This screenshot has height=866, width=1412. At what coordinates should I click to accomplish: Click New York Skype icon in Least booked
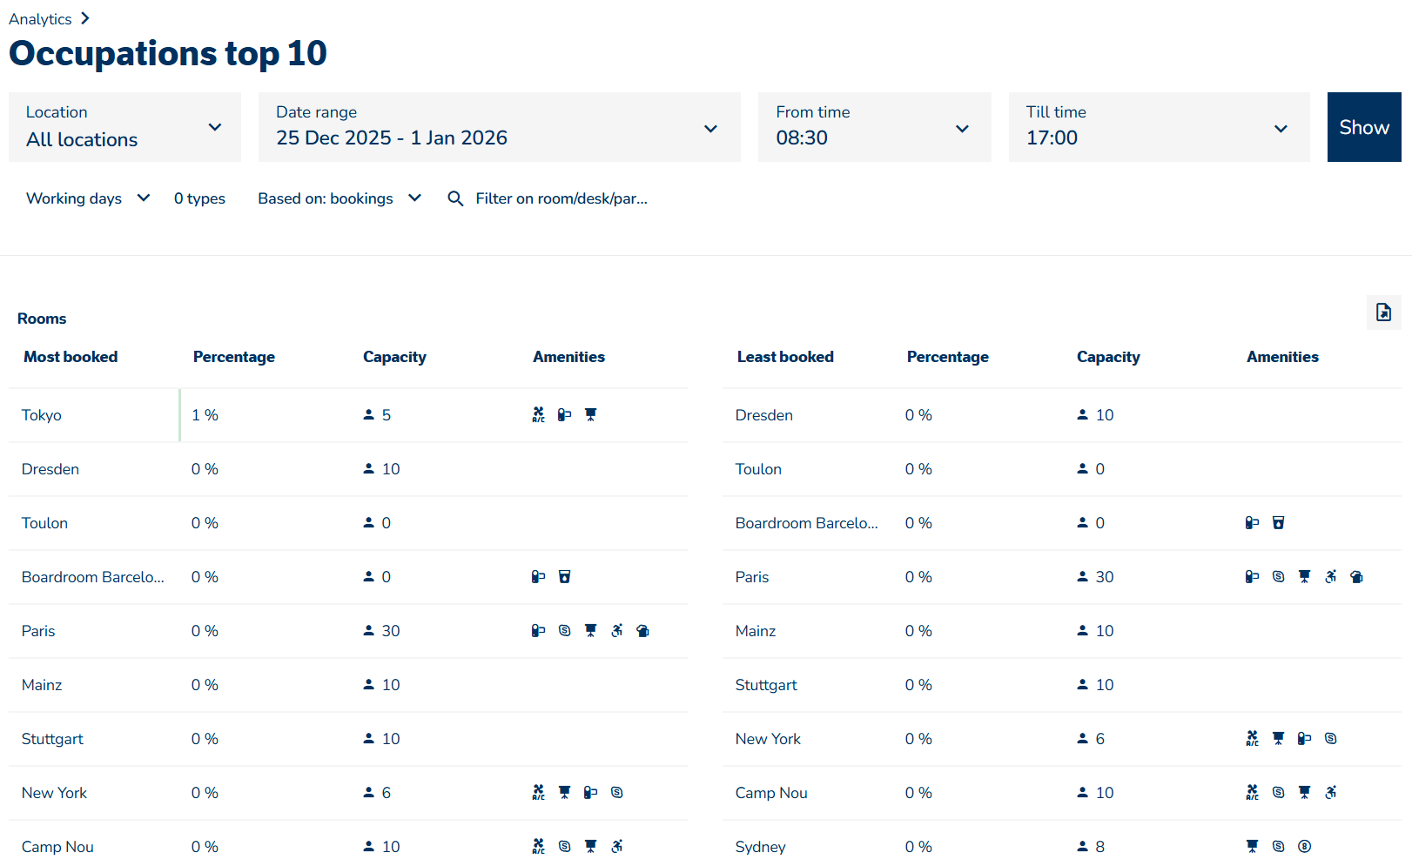pyautogui.click(x=1330, y=739)
